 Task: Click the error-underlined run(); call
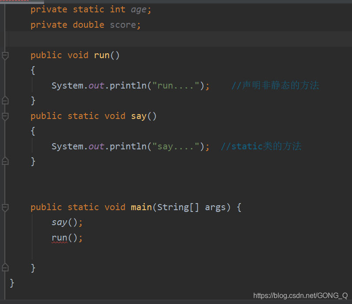(x=67, y=238)
